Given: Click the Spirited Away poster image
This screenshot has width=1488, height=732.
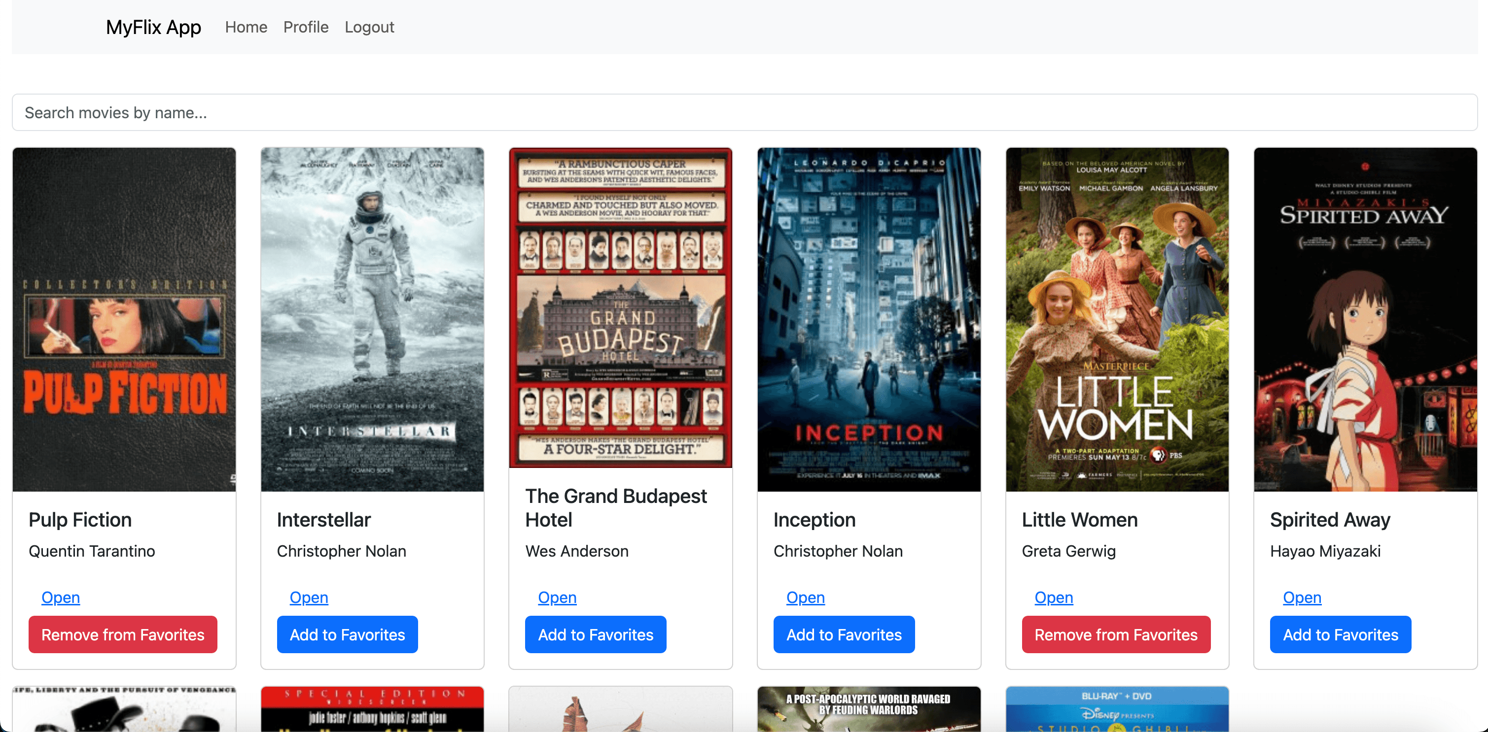Looking at the screenshot, I should click(x=1366, y=319).
